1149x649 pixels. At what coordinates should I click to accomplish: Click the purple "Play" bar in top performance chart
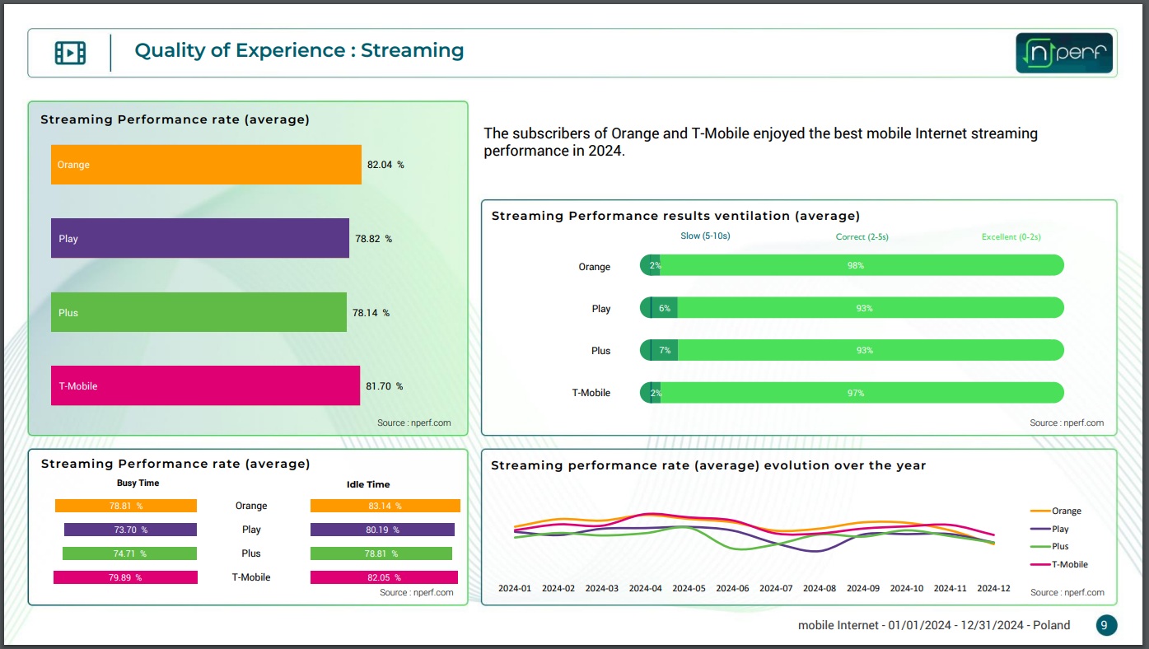(x=200, y=238)
